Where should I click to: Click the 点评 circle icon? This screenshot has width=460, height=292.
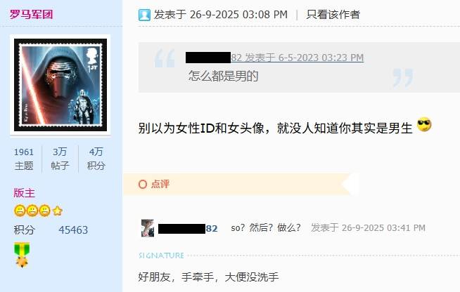143,184
